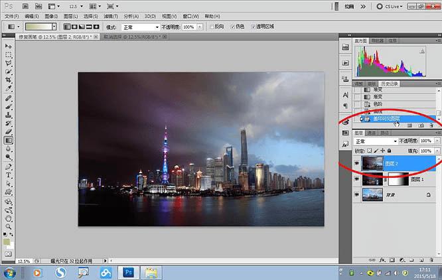Open the 文件(F) menu
This screenshot has height=280, width=442.
point(11,17)
